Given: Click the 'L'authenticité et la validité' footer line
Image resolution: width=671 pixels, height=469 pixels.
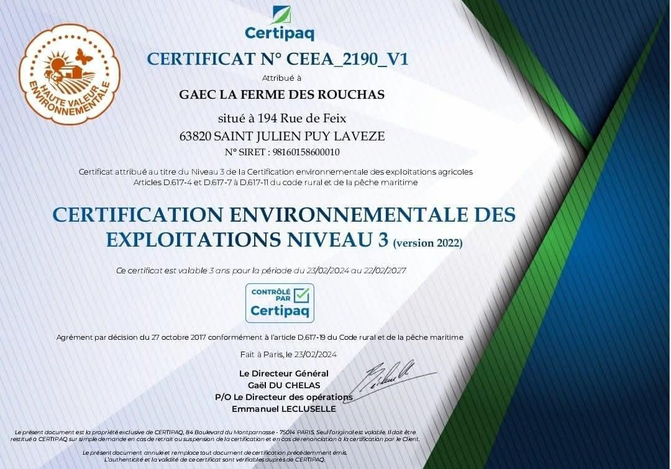Looking at the screenshot, I should coord(215,460).
